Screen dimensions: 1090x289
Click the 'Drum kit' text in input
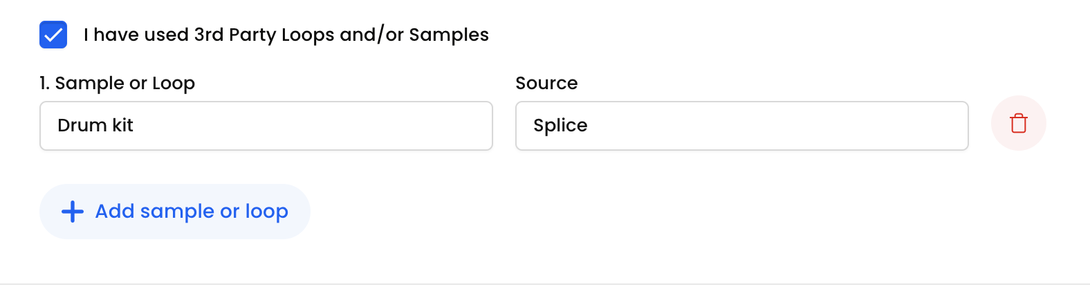(95, 125)
